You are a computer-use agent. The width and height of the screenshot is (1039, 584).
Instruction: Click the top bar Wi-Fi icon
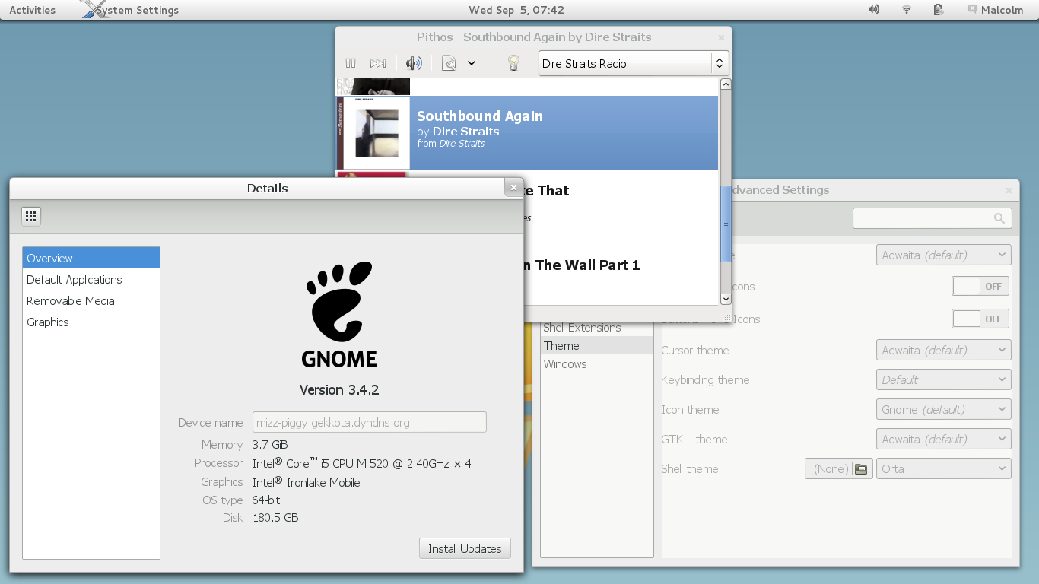[907, 10]
